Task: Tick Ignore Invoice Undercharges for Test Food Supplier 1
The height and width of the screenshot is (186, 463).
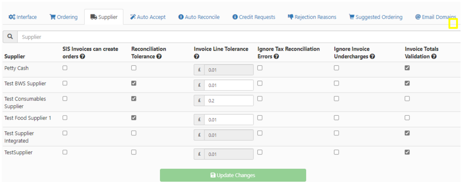Action: click(336, 118)
